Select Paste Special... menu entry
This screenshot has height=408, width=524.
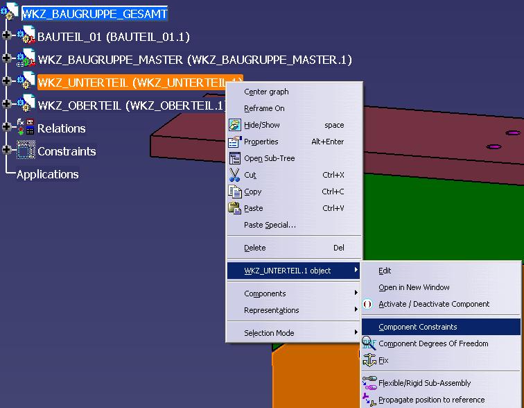(x=294, y=225)
